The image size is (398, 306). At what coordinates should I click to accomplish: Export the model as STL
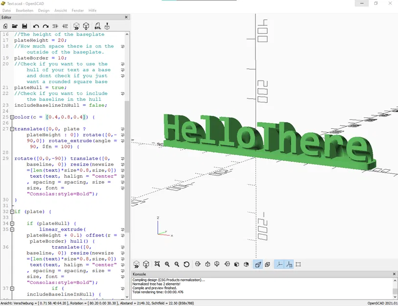pos(97,26)
